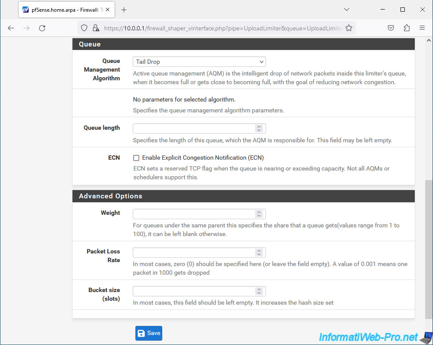View site security padlock info
The height and width of the screenshot is (345, 433).
[96, 28]
